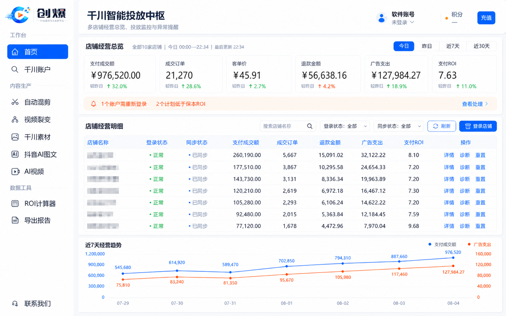Click the 支付成交额 ¥976,520.00 card
This screenshot has height=316, width=506.
tap(120, 74)
